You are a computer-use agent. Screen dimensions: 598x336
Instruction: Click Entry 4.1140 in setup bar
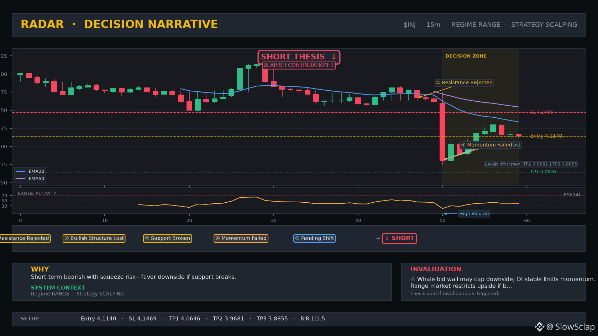click(x=99, y=319)
